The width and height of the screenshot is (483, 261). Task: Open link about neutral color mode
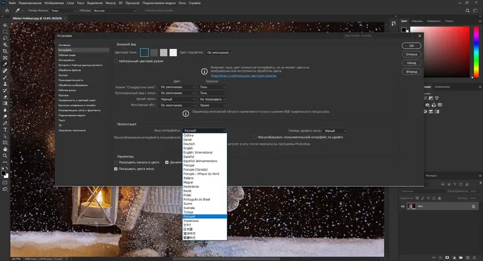[243, 75]
